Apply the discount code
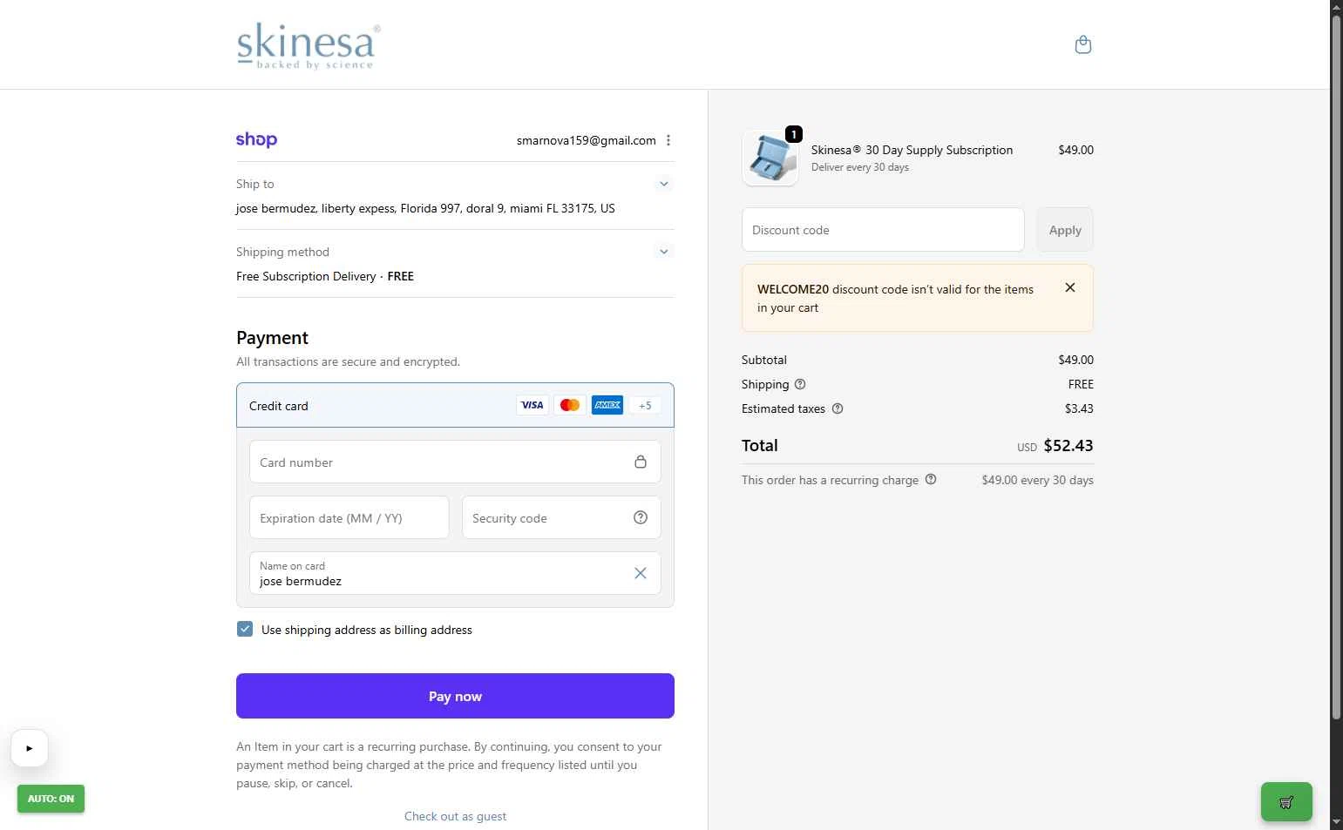Screen dimensions: 1343x830 [x=1065, y=230]
